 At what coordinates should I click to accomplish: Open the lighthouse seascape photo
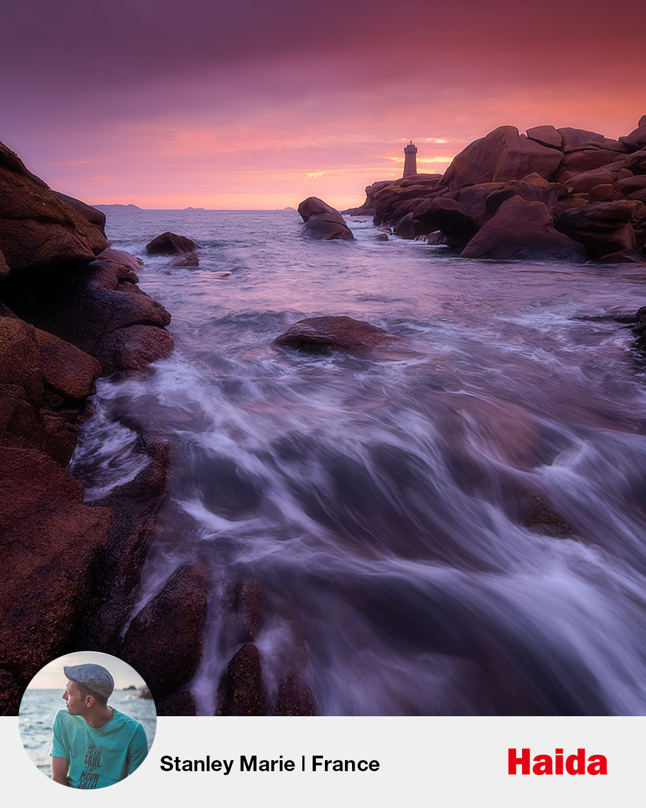click(323, 357)
